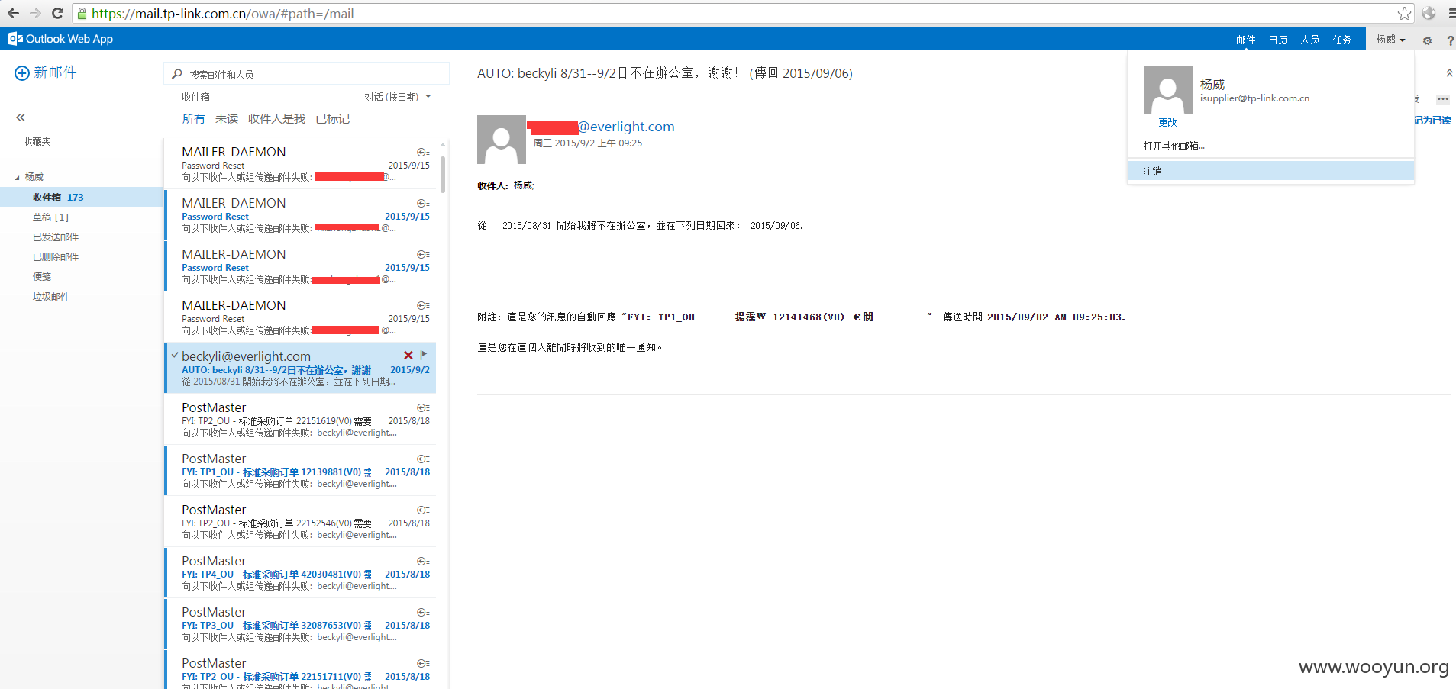The height and width of the screenshot is (689, 1456).
Task: Open PostMaster TP3_OU 32087653 message
Action: pos(300,624)
